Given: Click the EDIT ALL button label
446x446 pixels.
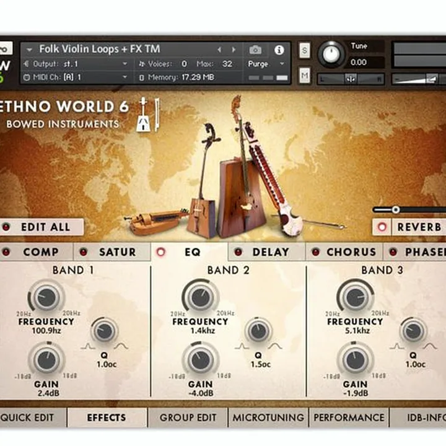Looking at the screenshot, I should [x=46, y=227].
